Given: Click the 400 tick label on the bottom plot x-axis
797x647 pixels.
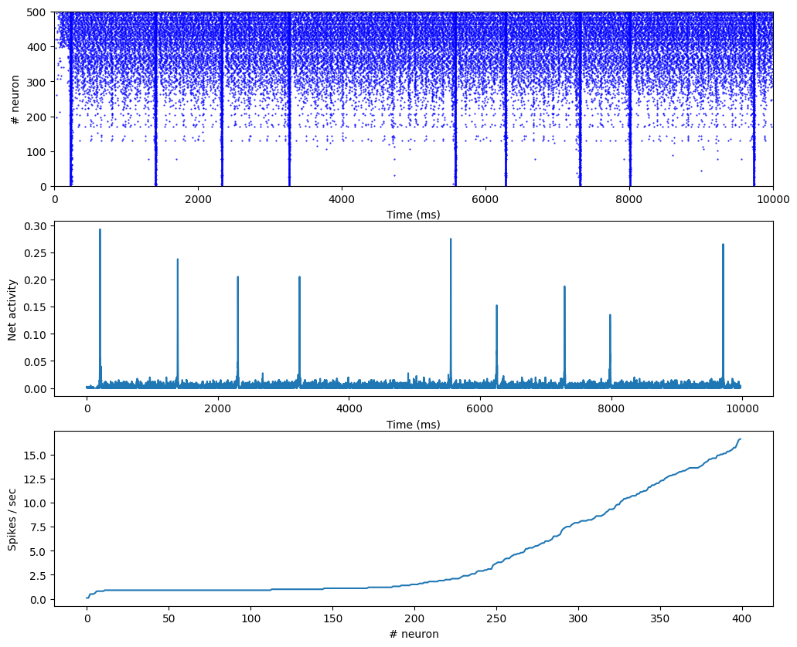Looking at the screenshot, I should coord(741,618).
